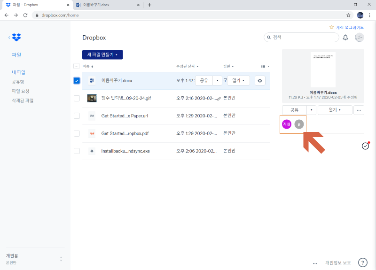Open the share arrow dropdown in the preview panel
The height and width of the screenshot is (270, 376).
click(x=311, y=110)
